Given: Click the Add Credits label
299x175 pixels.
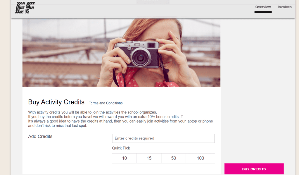Looking at the screenshot, I should click(x=40, y=136).
